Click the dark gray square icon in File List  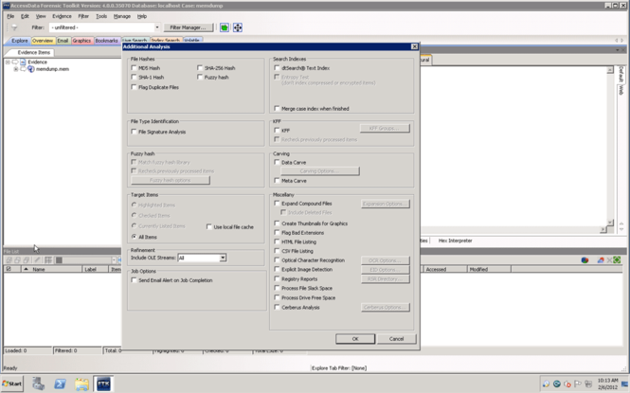pos(59,260)
